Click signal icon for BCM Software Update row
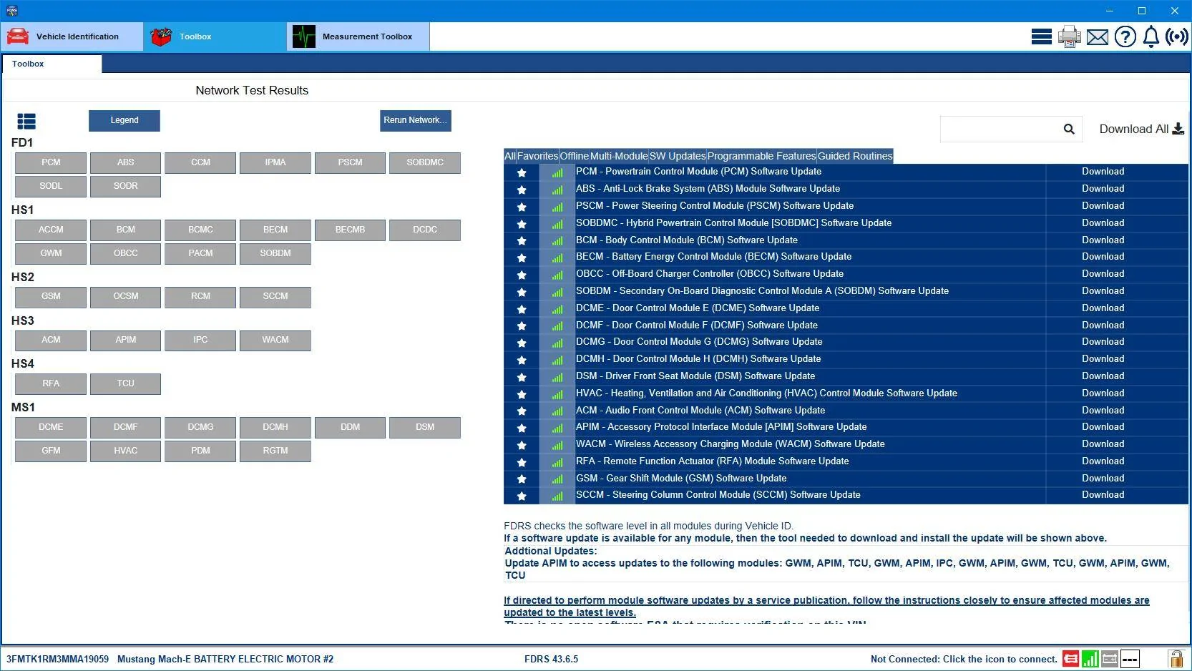Screen dimensions: 1192x671 pos(557,241)
